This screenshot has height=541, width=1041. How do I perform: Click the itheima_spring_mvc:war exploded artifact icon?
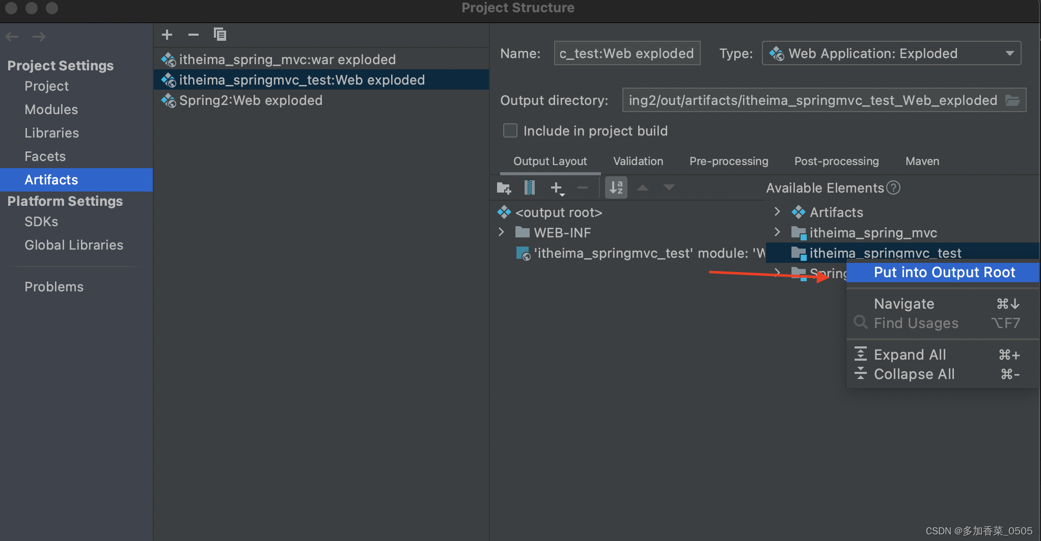[x=169, y=60]
